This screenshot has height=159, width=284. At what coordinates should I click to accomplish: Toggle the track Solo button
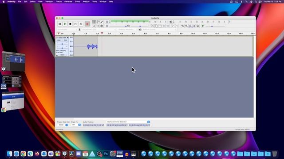(65, 40)
